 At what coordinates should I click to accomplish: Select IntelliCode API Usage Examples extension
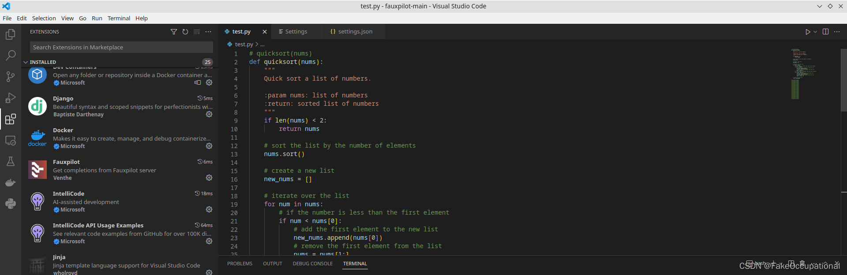pos(120,233)
